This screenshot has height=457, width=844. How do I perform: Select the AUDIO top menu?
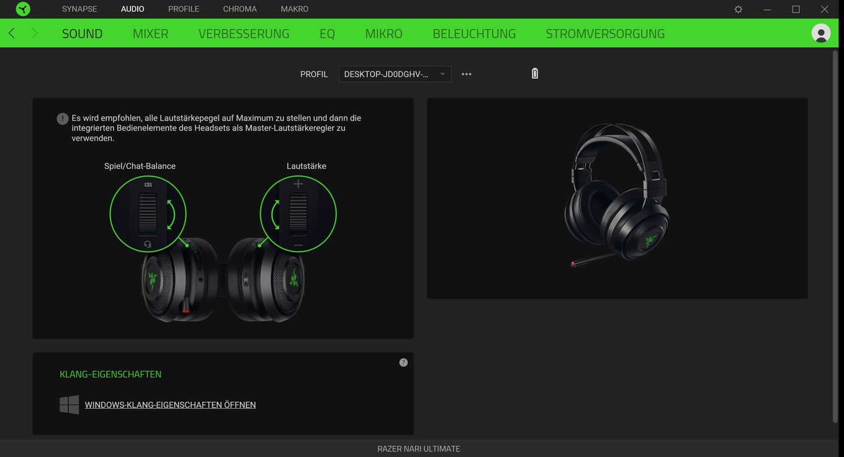(x=133, y=9)
